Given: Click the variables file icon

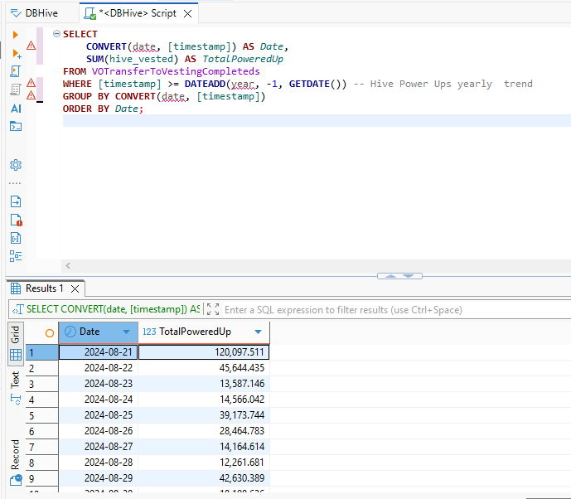Looking at the screenshot, I should (16, 238).
